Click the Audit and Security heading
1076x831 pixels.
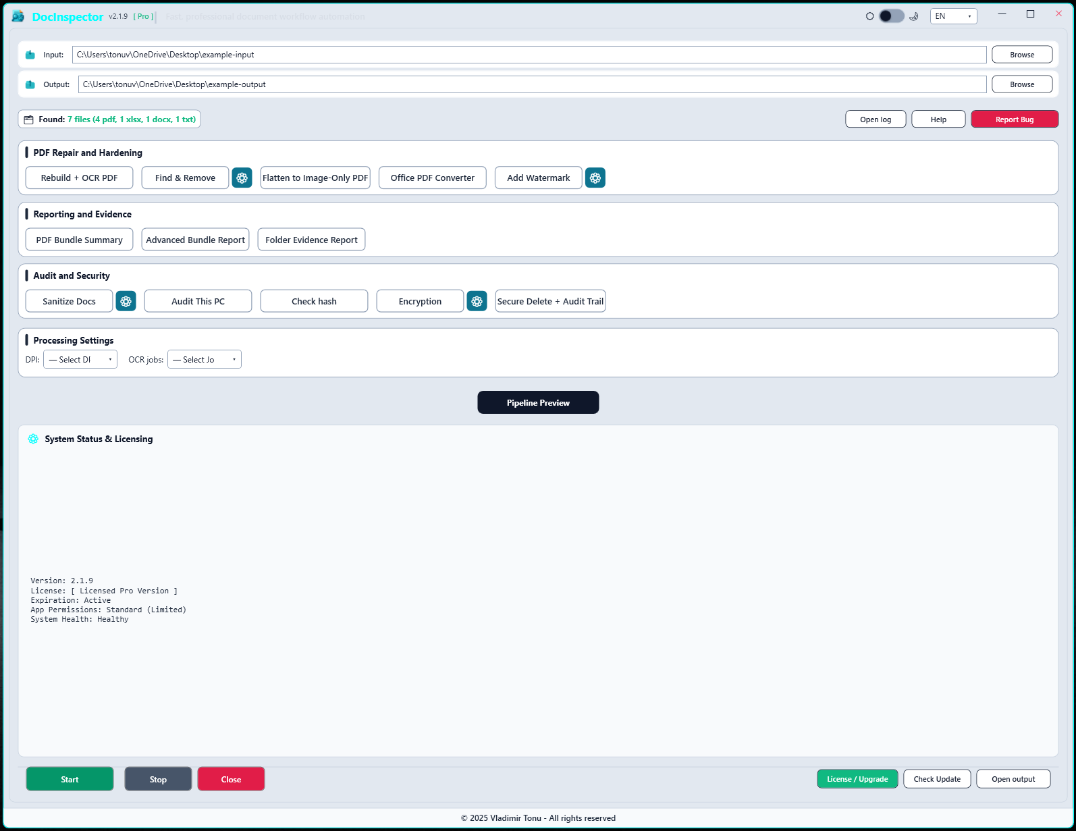[x=72, y=275]
